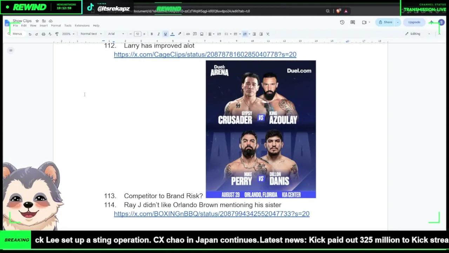The image size is (449, 253).
Task: Toggle the numbered list button
Action: point(245,34)
